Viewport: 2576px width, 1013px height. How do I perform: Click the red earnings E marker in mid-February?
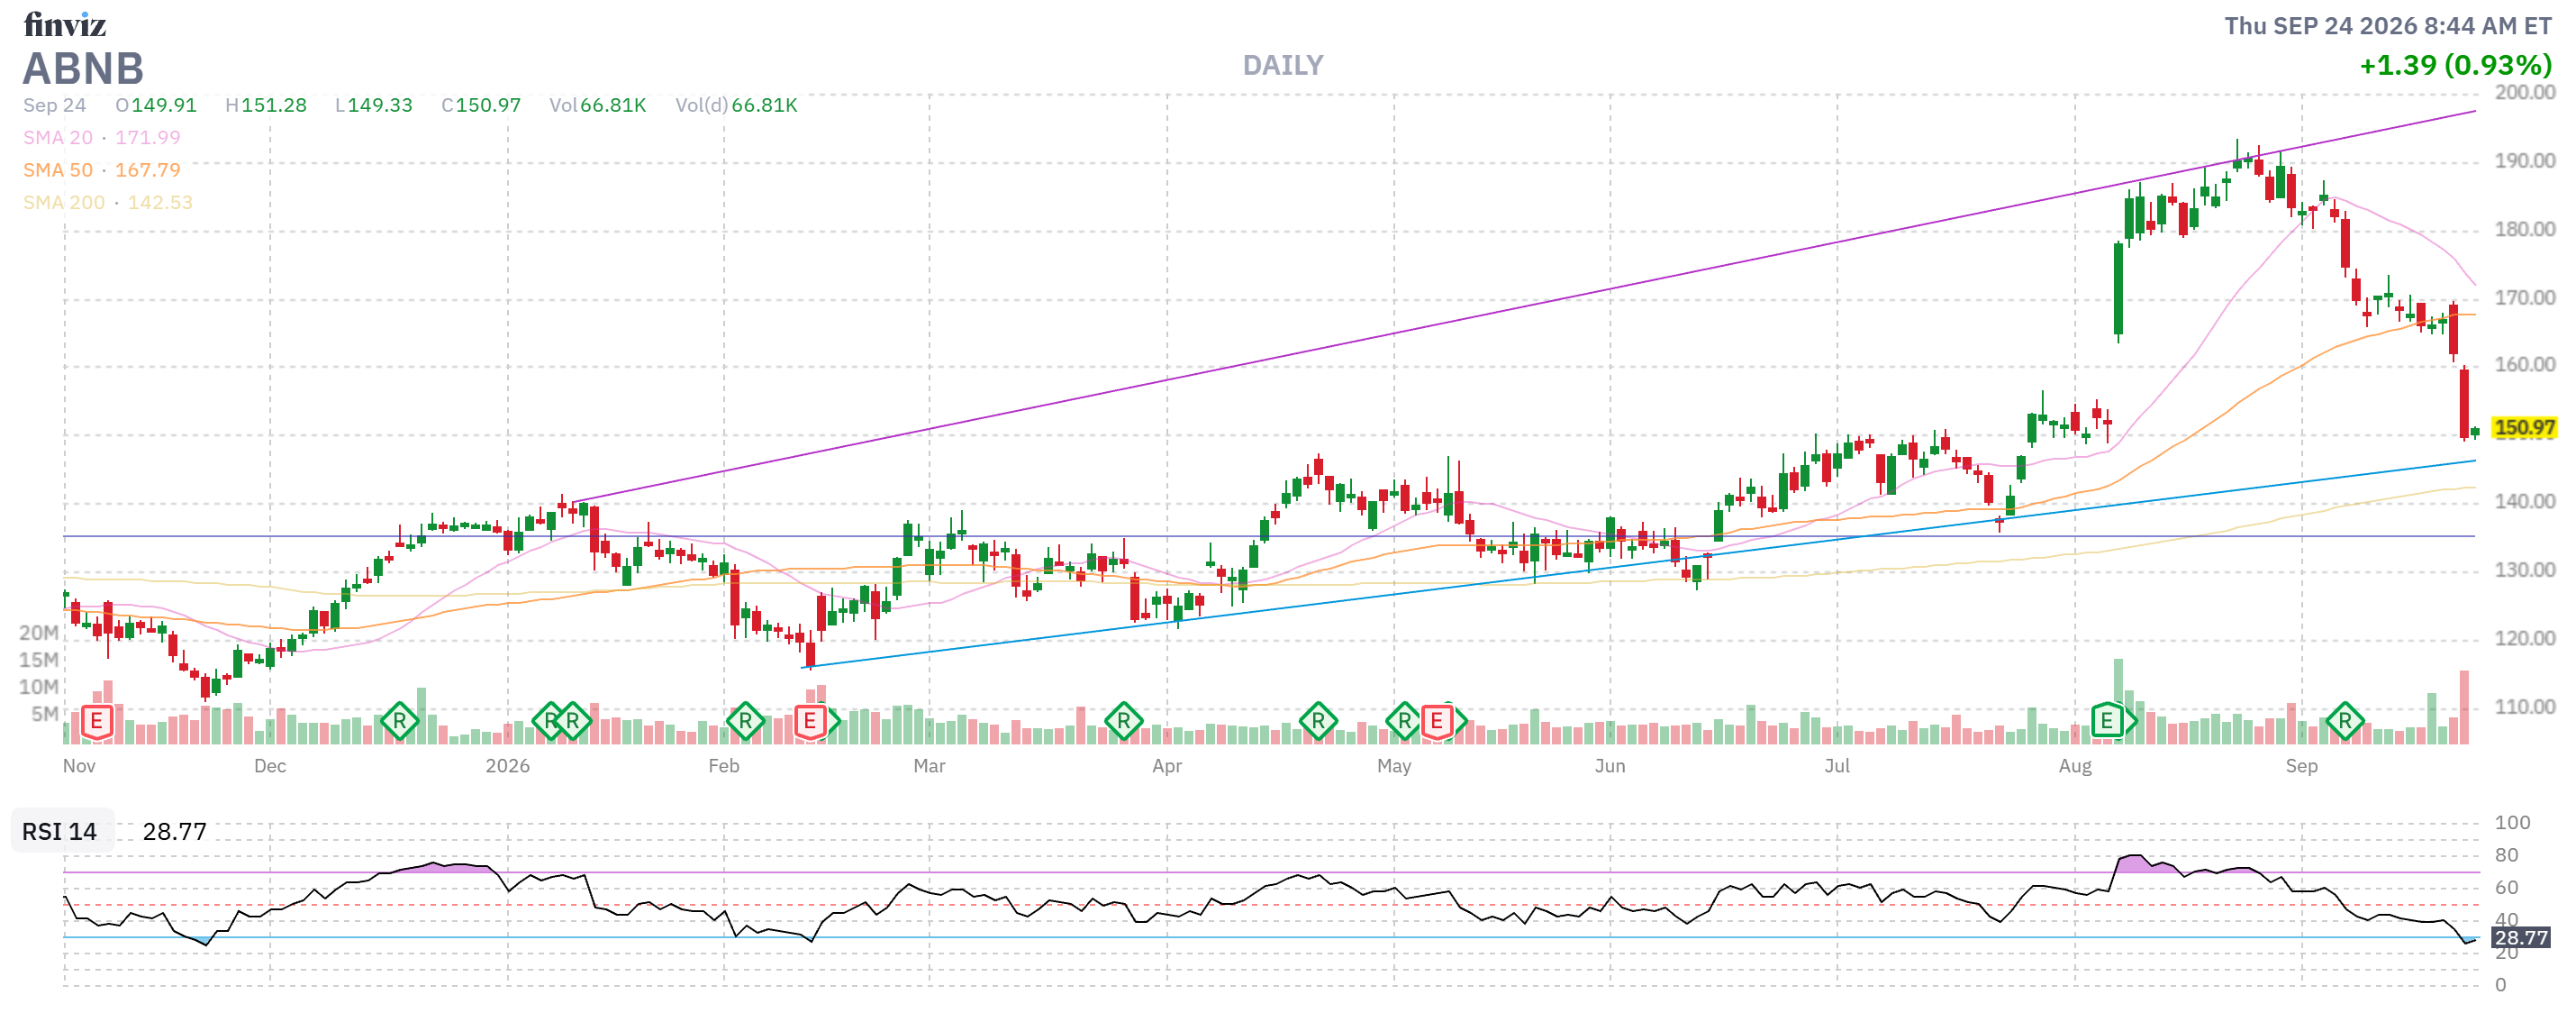point(810,721)
